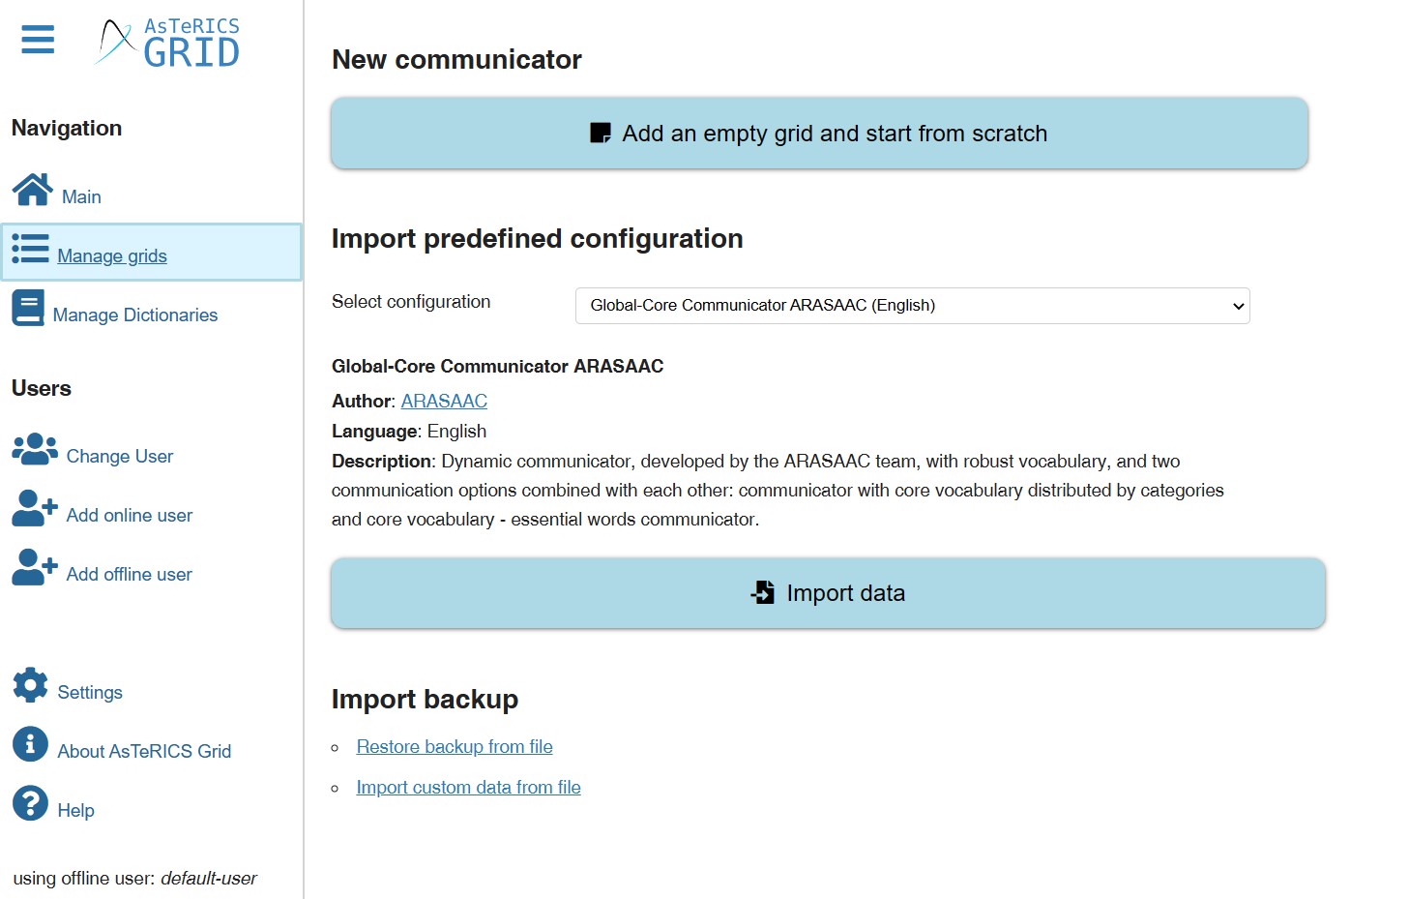Viewport: 1409px width, 899px height.
Task: Click the Select configuration label
Action: [x=411, y=302]
